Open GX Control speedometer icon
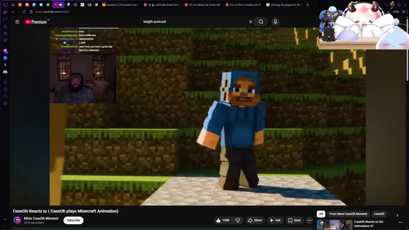The width and height of the screenshot is (409, 230). (x=5, y=19)
